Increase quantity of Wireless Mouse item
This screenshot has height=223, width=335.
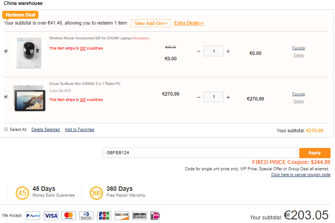(x=228, y=51)
